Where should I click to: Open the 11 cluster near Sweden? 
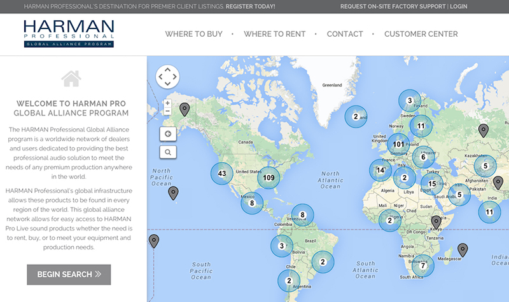point(421,126)
